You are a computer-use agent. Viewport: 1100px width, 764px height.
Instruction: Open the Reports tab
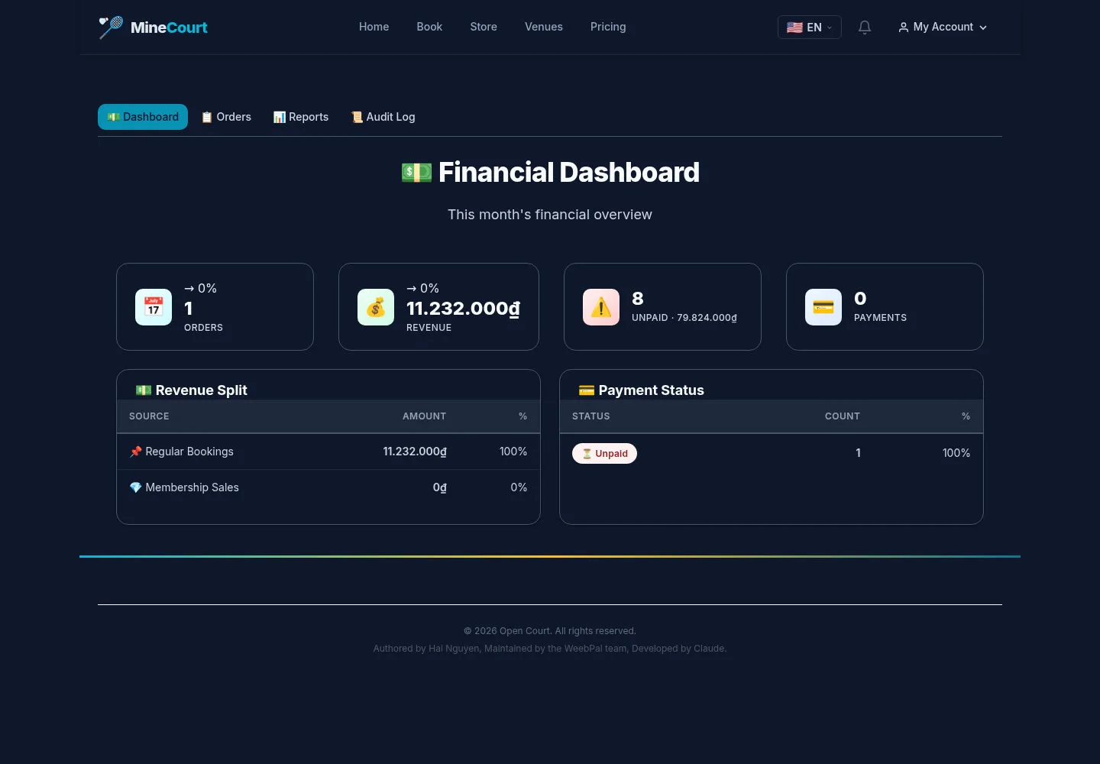pyautogui.click(x=301, y=117)
